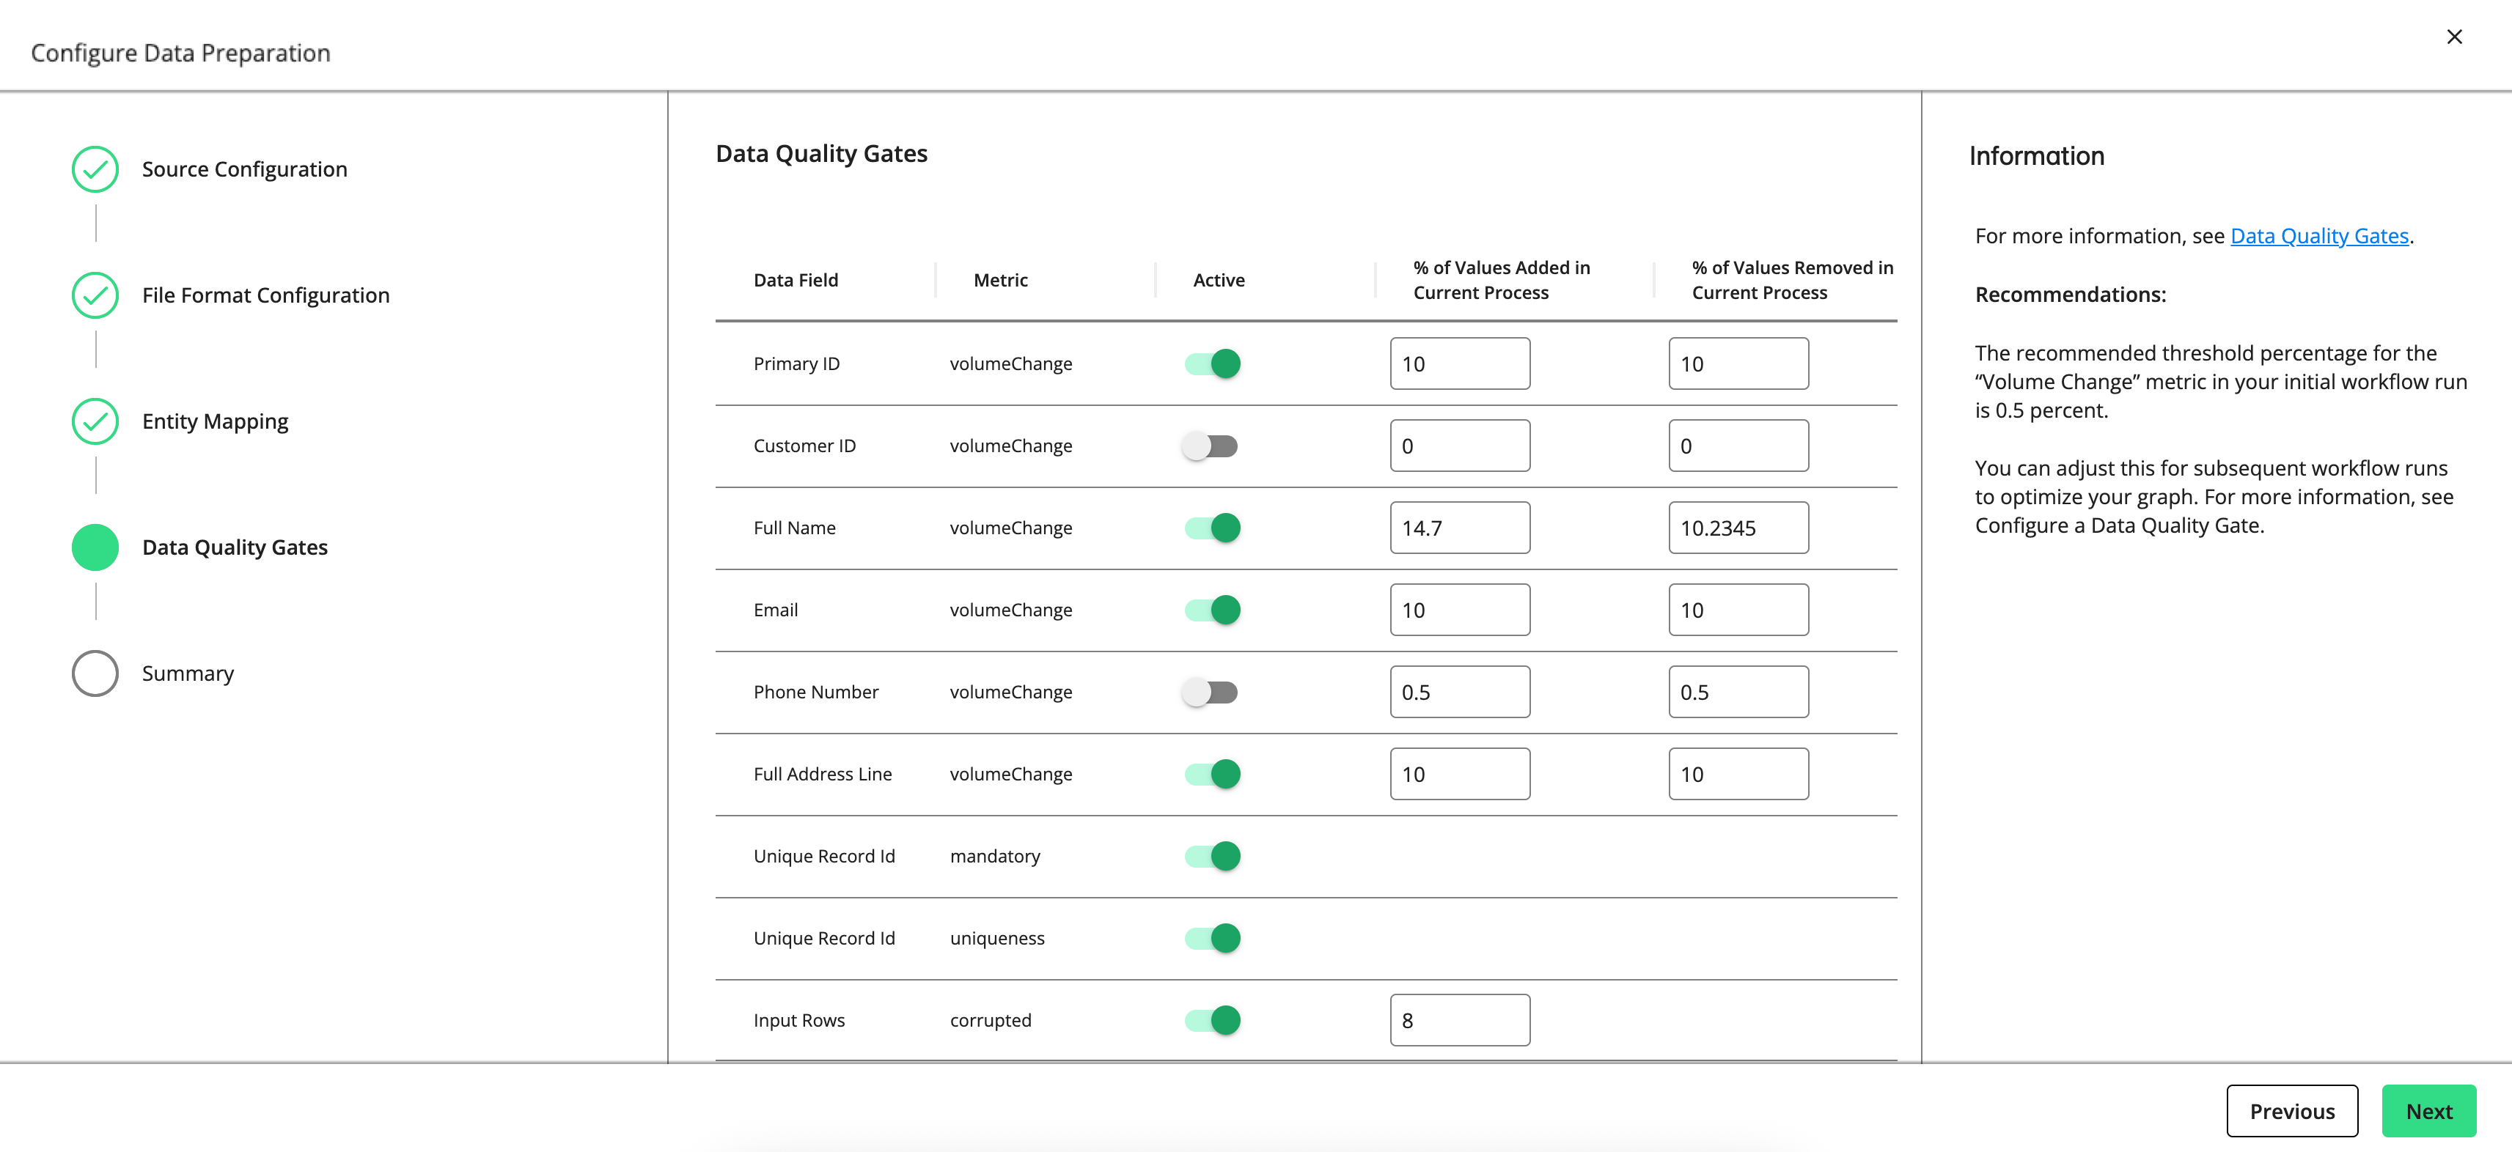Enable the Customer ID volumeChange toggle

coord(1211,446)
